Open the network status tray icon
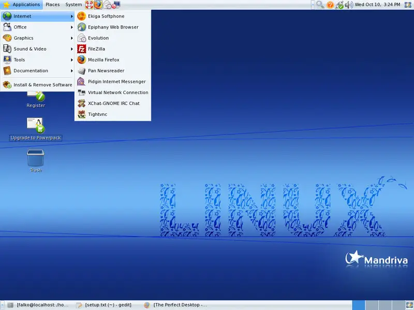 (x=339, y=5)
